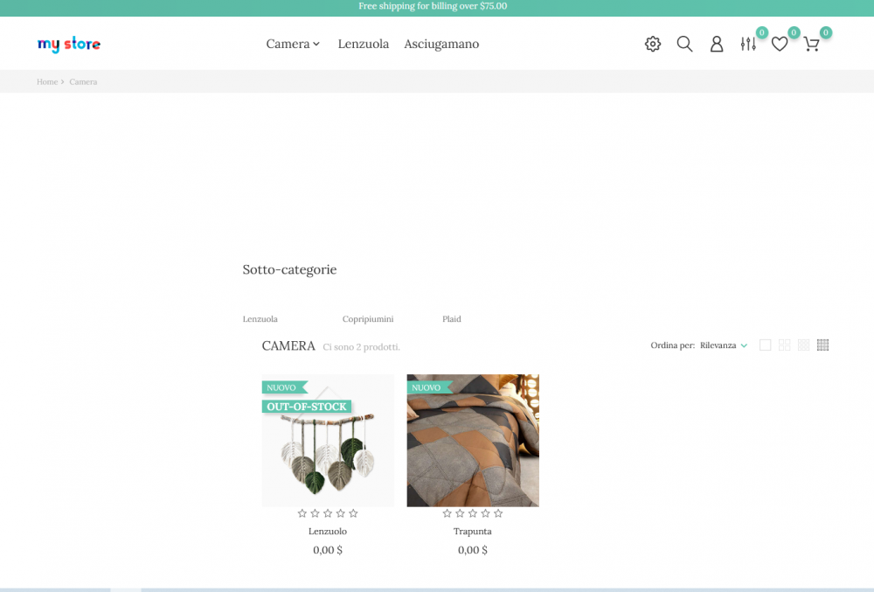
Task: Click the Lenzuolo price 0,00 $
Action: coord(328,550)
